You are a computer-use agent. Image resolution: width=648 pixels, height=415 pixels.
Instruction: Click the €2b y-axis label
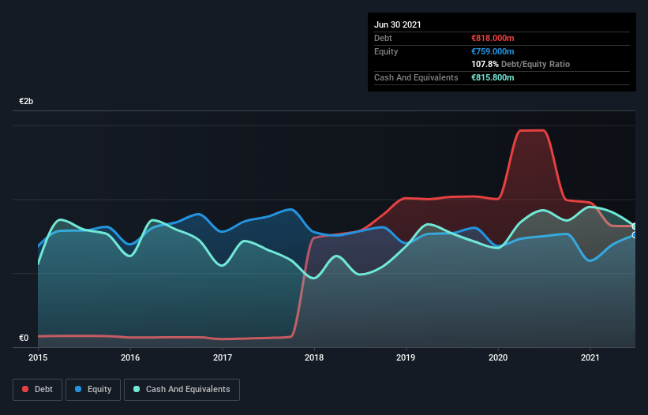(x=26, y=101)
